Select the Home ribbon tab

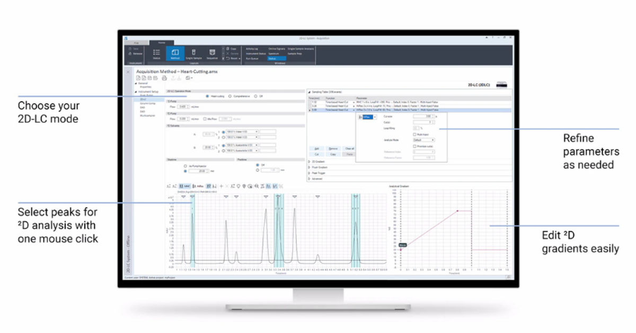161,42
